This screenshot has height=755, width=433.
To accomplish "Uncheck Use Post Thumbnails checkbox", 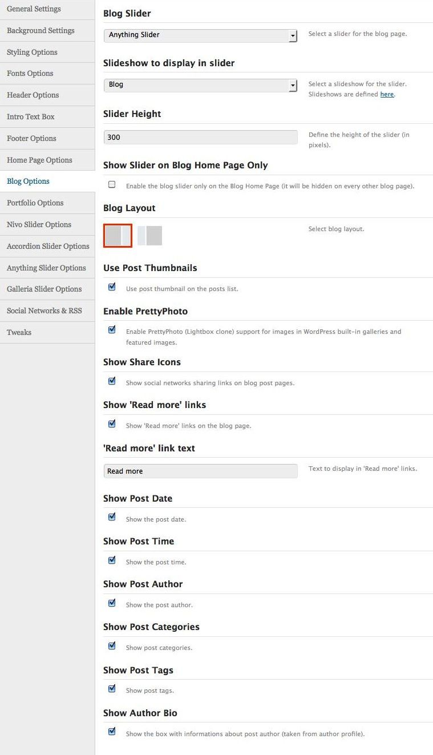I will pyautogui.click(x=112, y=287).
